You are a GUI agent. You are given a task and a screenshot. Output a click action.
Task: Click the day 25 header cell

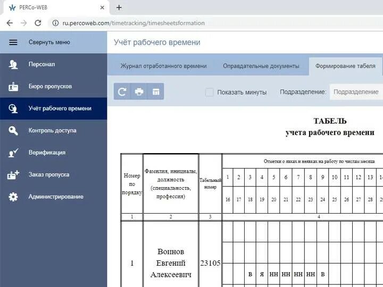coord(335,200)
